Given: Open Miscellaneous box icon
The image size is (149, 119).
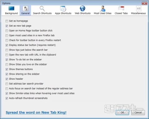Looking at the screenshot, I should click(138, 8).
